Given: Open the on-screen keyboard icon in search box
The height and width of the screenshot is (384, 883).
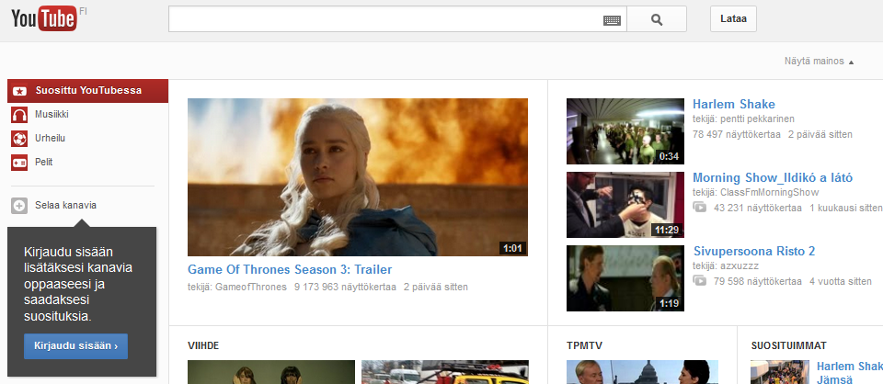Looking at the screenshot, I should click(612, 19).
